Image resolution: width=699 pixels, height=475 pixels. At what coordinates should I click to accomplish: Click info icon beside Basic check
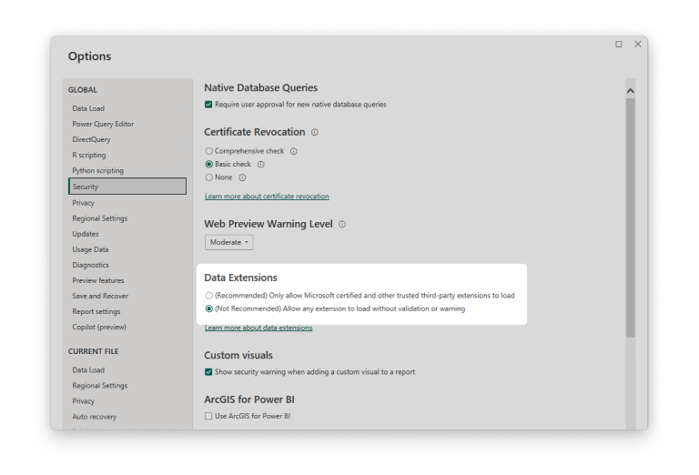tap(260, 165)
